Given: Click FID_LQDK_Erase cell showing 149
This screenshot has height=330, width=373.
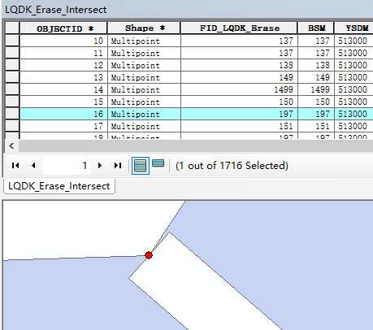Looking at the screenshot, I should (x=239, y=77).
